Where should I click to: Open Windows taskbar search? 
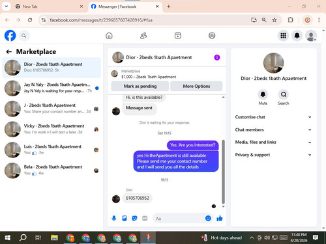pyautogui.click(x=23, y=238)
